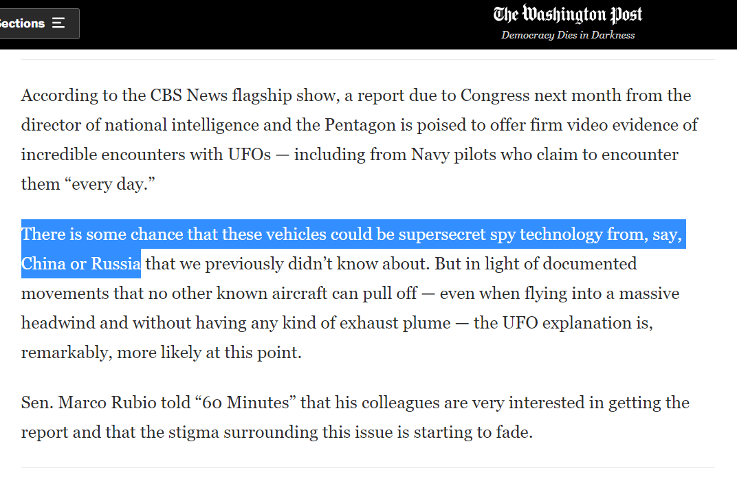
Task: Click the word "Congress" in first paragraph
Action: point(495,96)
